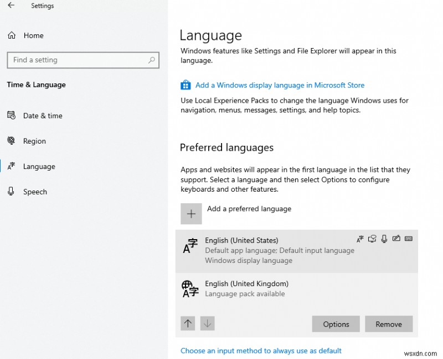Image resolution: width=443 pixels, height=359 pixels.
Task: Click the text-to-speech monitor icon for English (United States)
Action: pos(372,239)
